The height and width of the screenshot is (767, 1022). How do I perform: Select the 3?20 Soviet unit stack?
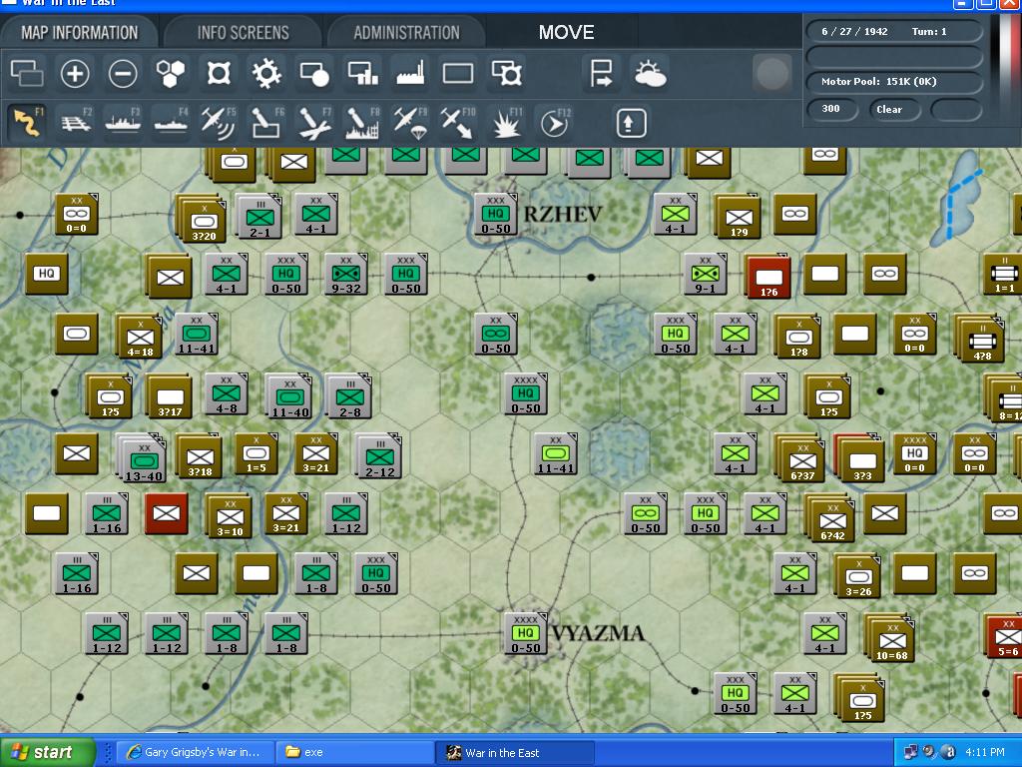tap(201, 219)
